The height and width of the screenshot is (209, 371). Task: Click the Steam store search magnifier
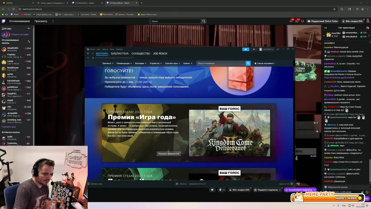click(248, 63)
